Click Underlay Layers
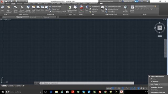 55,6
